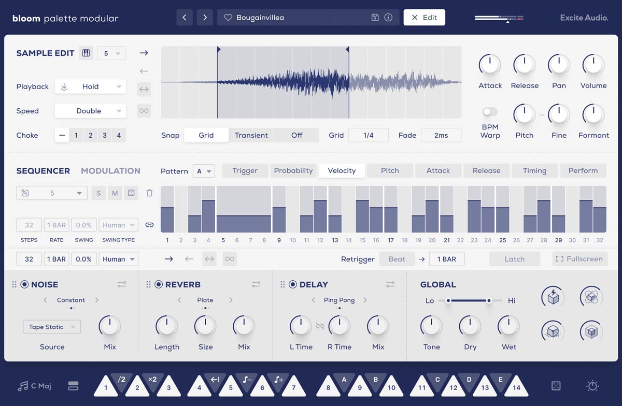This screenshot has height=406, width=622.
Task: Open the Pattern A dropdown
Action: (204, 171)
